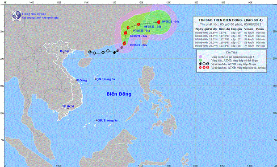Viewport: 277px width, 167px height.
Task: Click the national forecasting center logo
Action: coord(17,16)
